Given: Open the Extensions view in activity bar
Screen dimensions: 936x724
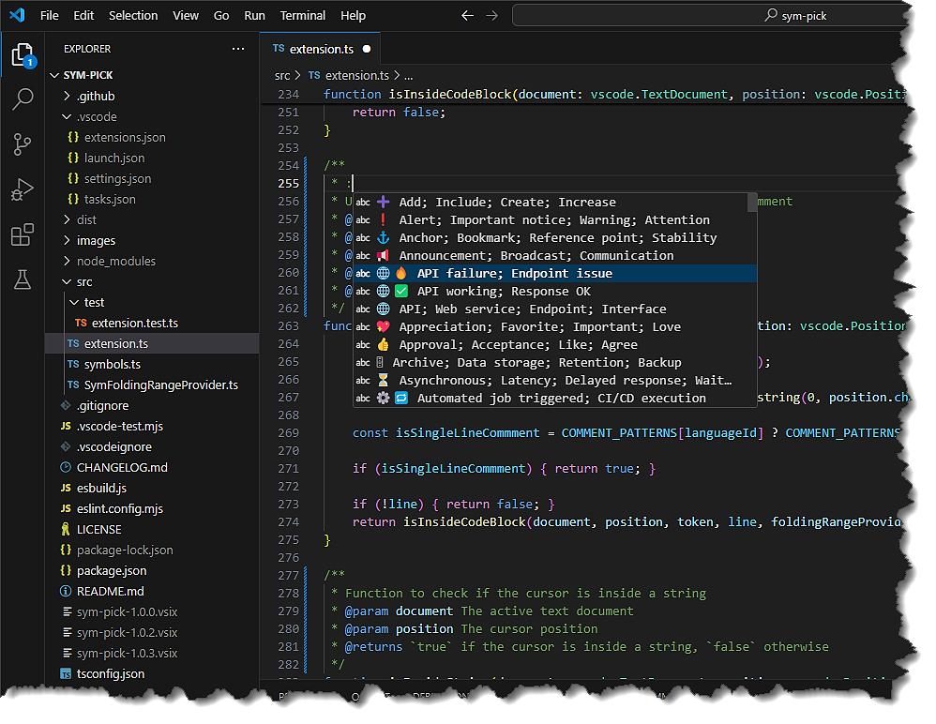Looking at the screenshot, I should (23, 234).
